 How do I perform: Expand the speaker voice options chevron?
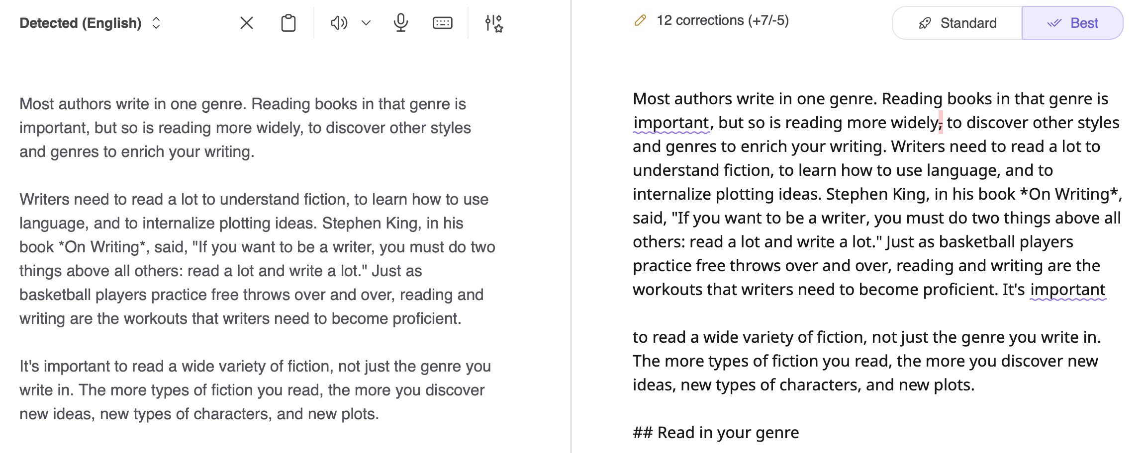click(x=366, y=23)
